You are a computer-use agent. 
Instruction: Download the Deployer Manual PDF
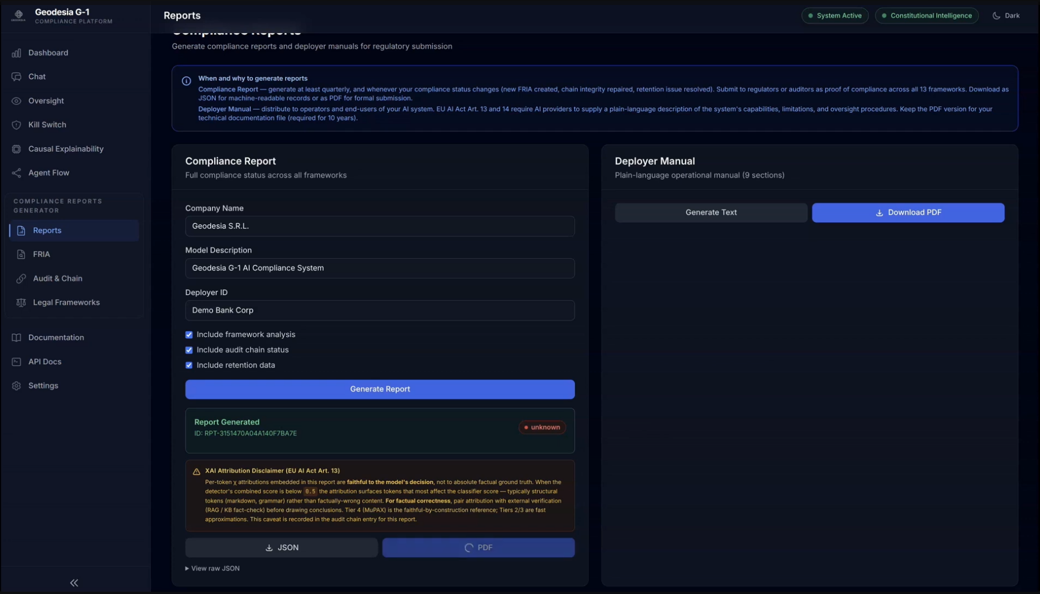(x=908, y=213)
